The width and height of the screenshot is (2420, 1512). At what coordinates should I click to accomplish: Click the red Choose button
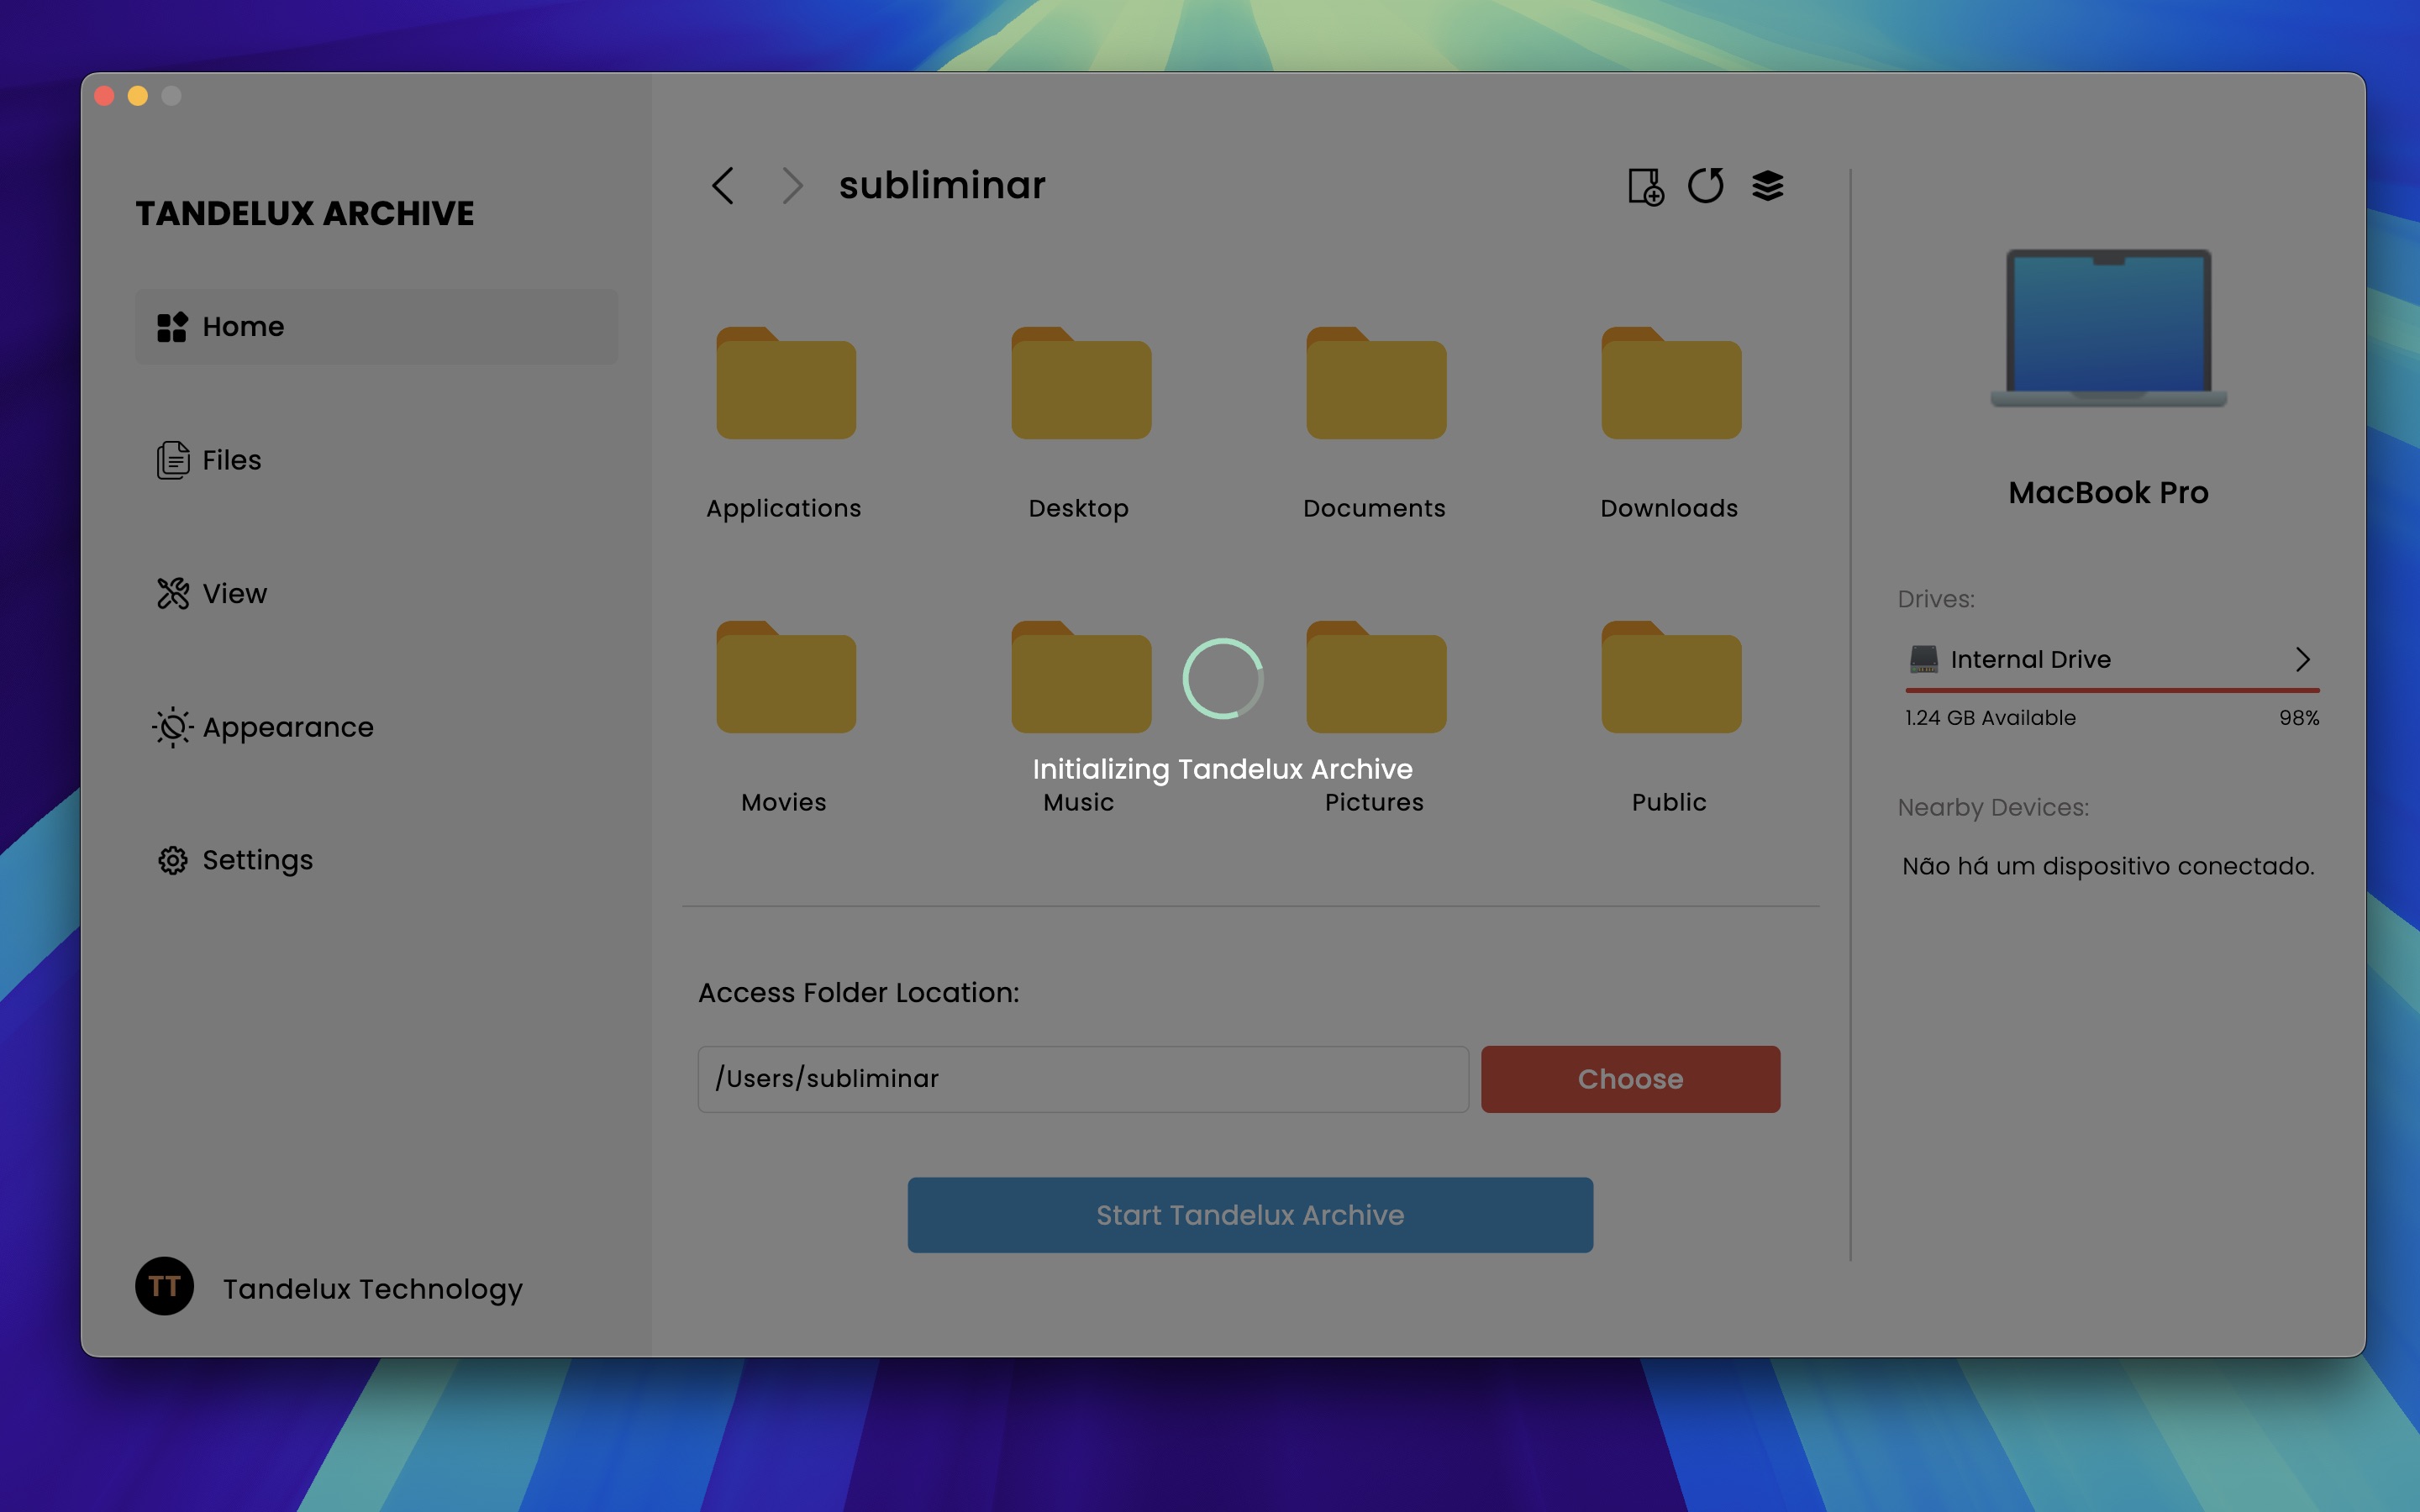(1630, 1079)
